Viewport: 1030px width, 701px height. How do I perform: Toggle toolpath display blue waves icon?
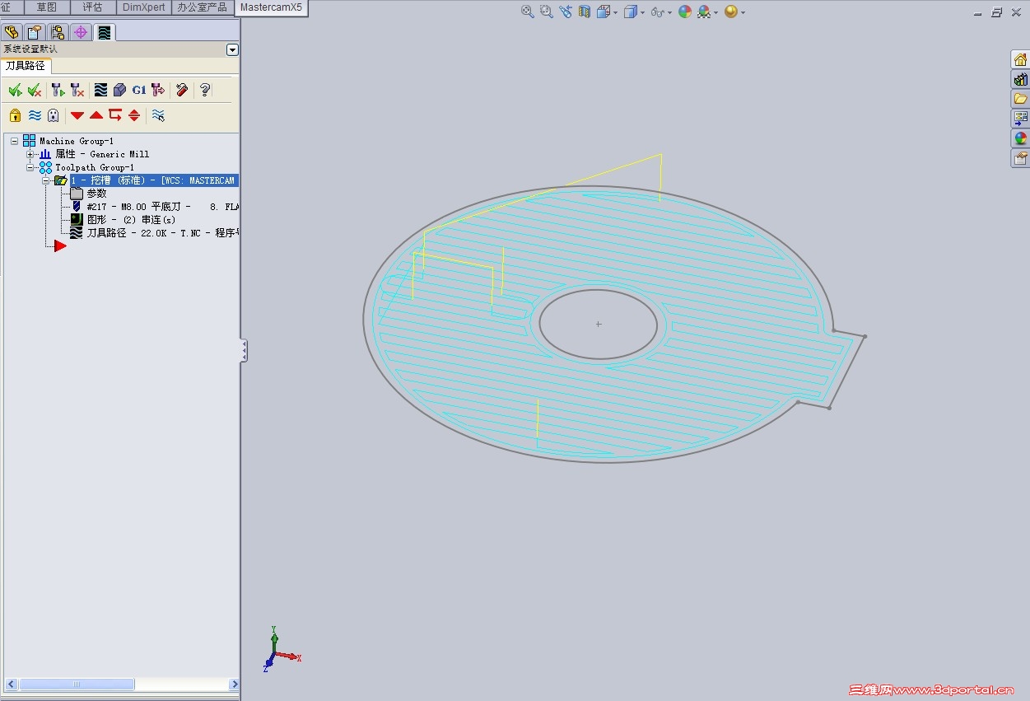(35, 115)
